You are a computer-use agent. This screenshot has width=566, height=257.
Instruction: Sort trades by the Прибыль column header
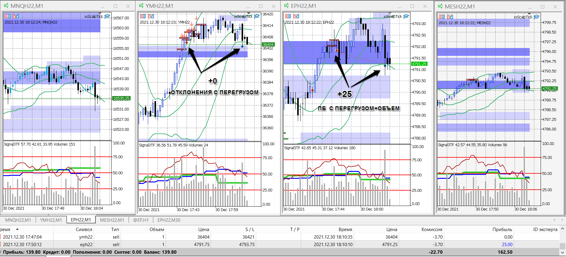[502, 230]
